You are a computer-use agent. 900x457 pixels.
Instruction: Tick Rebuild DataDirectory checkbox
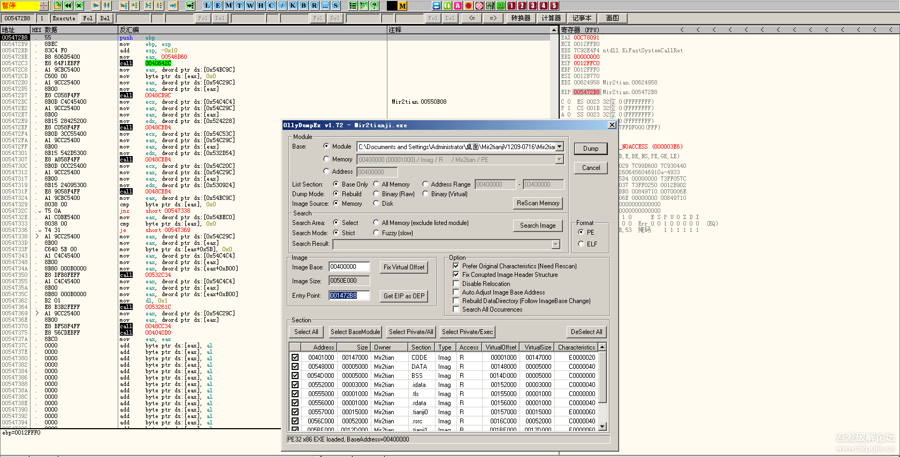click(456, 300)
